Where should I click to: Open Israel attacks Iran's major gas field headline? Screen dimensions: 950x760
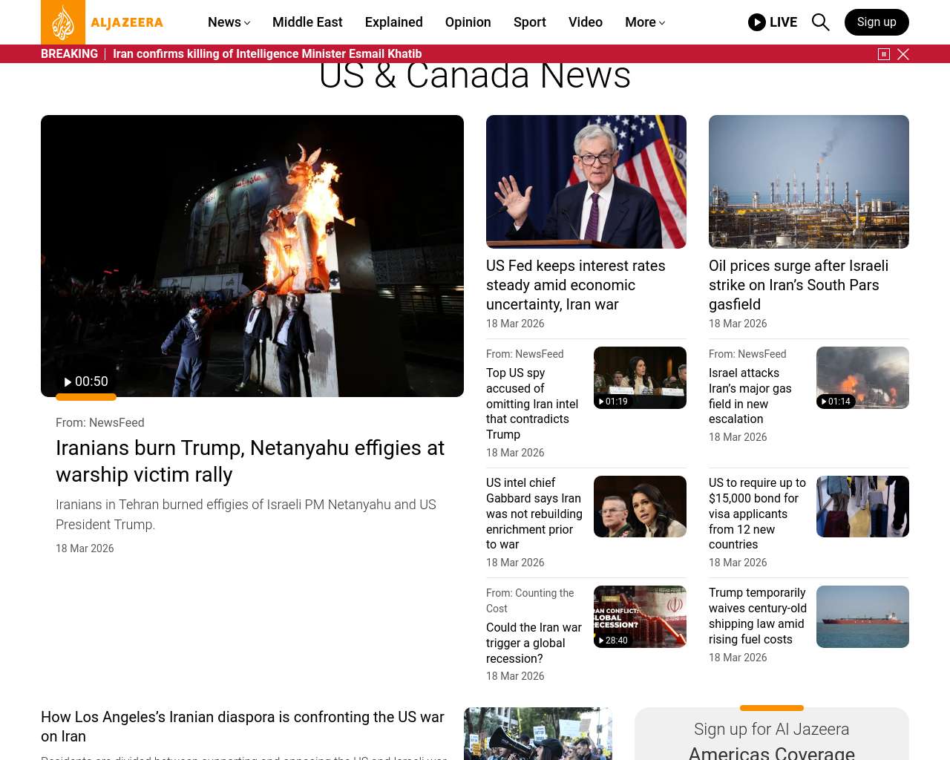[750, 396]
